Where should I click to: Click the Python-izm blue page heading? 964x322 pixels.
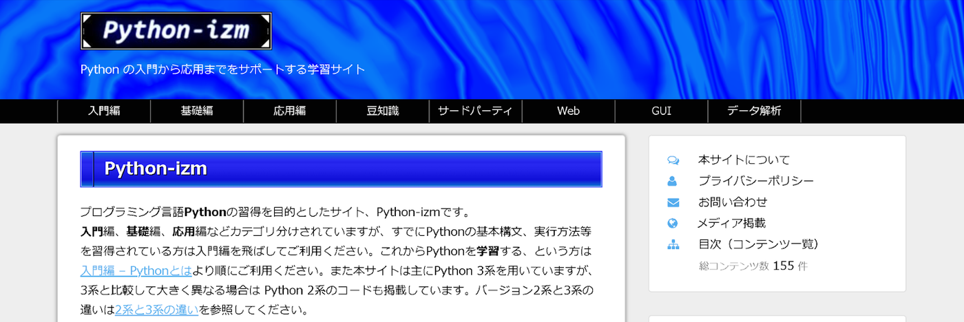click(342, 169)
